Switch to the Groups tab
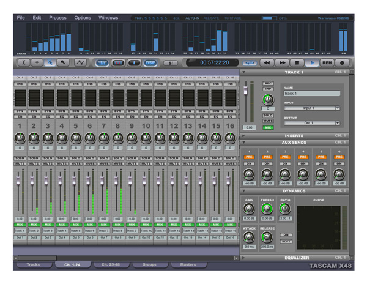 point(149,264)
